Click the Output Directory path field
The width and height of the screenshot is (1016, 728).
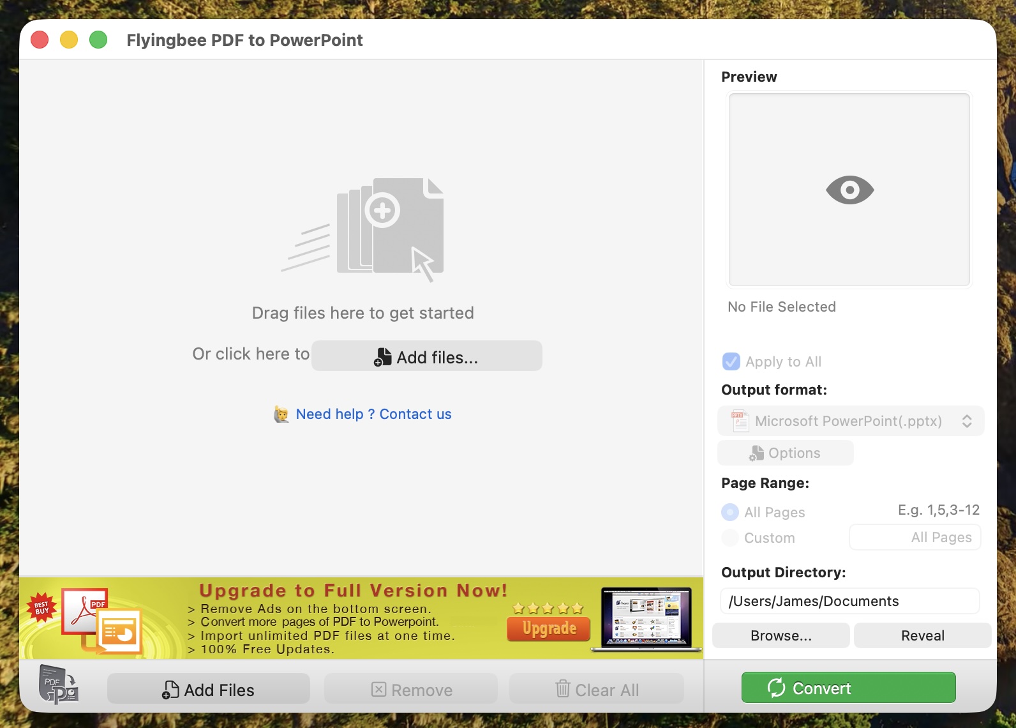coord(850,602)
